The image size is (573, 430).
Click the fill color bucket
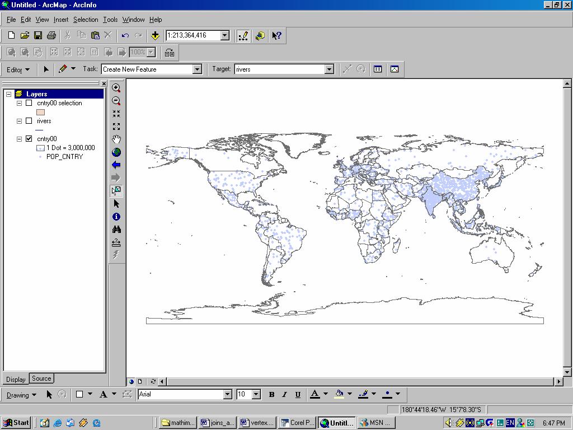339,394
